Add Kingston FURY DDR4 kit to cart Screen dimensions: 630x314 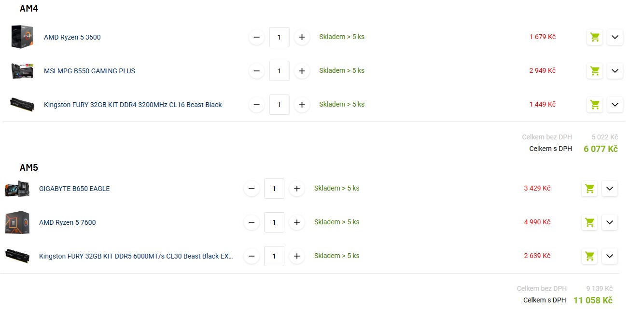click(595, 105)
